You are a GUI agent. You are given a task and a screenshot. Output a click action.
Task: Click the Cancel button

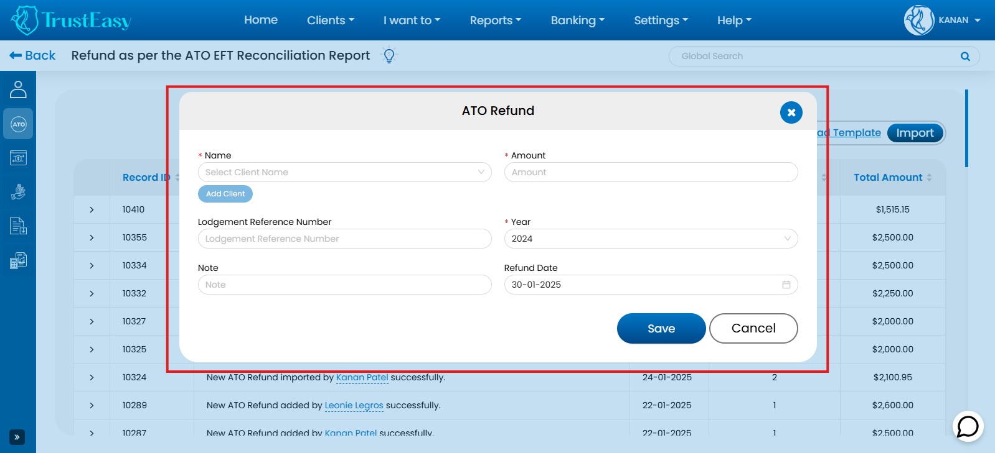[753, 328]
